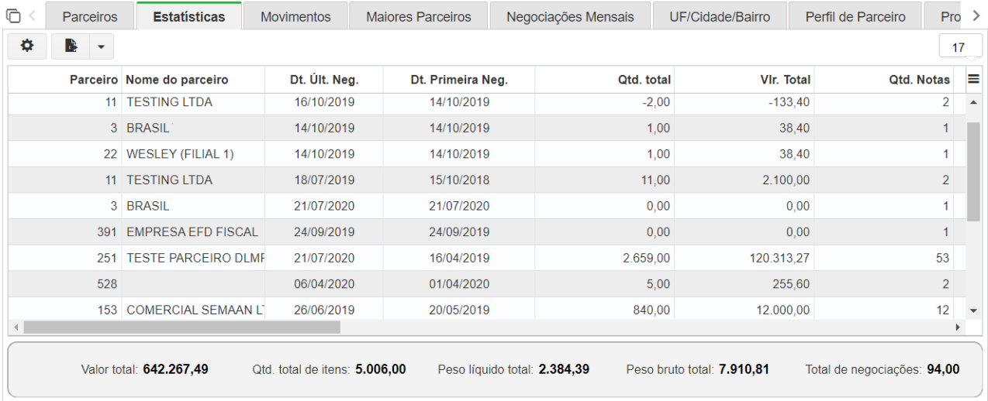
Task: Sort by Nome do parceiro header
Action: (x=177, y=79)
